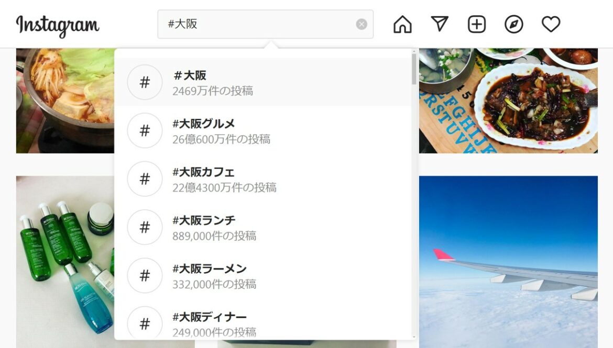Open the green skincare bottles photo
This screenshot has height=348, width=613.
coord(65,262)
